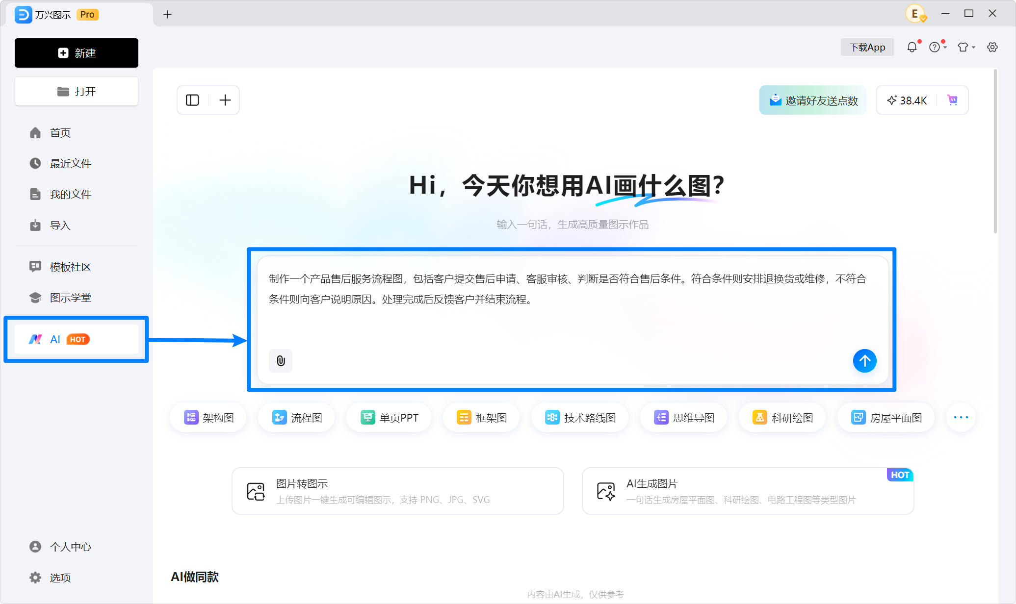The height and width of the screenshot is (604, 1016).
Task: Choose the 单页PPT chip
Action: tap(389, 418)
